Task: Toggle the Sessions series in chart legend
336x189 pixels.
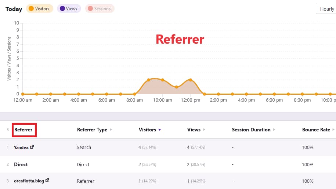Action: click(100, 9)
